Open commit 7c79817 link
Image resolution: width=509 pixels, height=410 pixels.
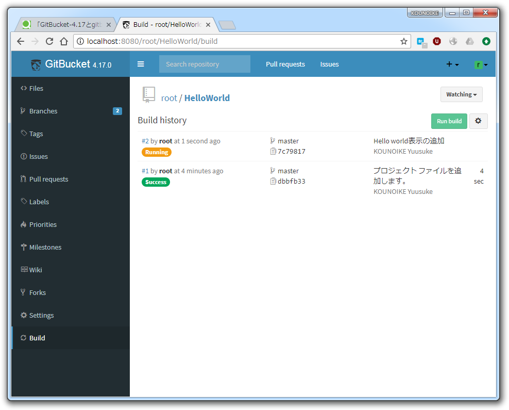[292, 152]
